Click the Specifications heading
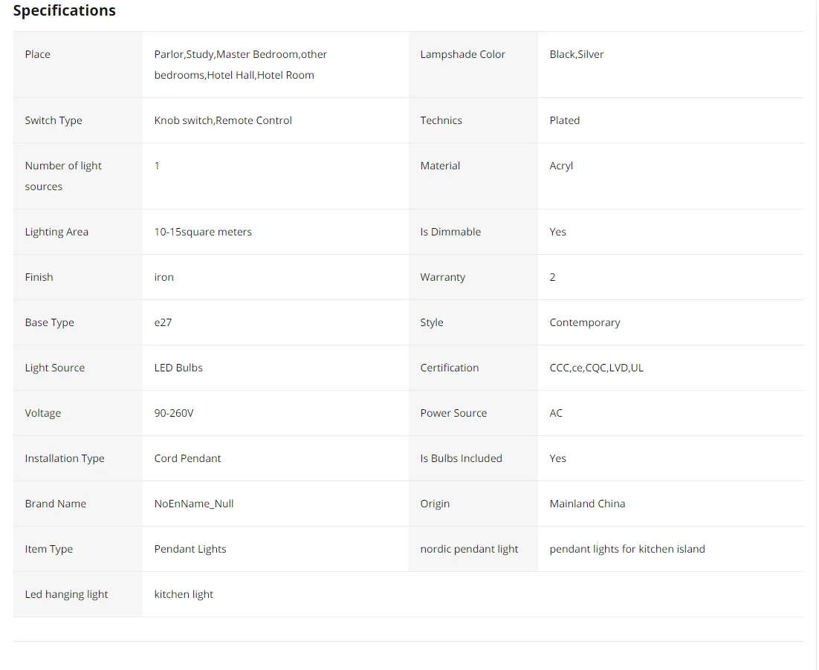Viewport: 819px width, 670px height. click(65, 10)
